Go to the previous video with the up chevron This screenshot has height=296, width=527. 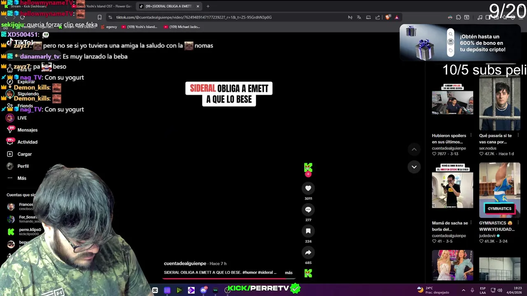(414, 149)
